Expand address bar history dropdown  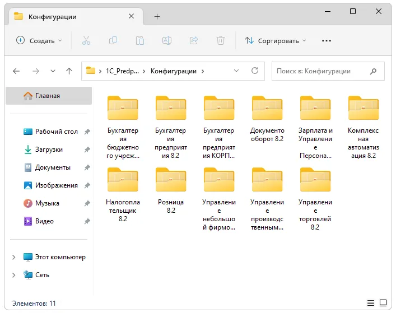coord(236,71)
